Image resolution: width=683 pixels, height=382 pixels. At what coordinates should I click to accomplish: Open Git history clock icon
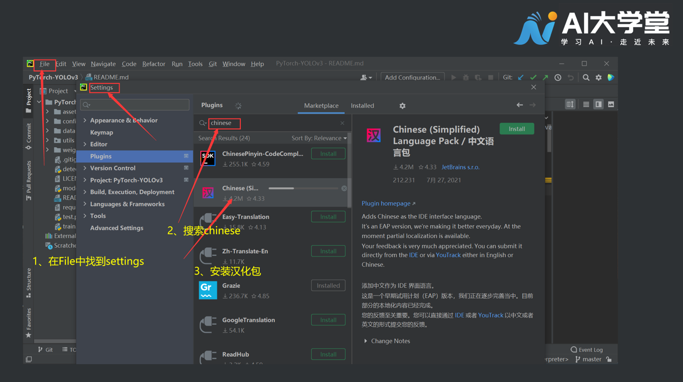(x=558, y=77)
